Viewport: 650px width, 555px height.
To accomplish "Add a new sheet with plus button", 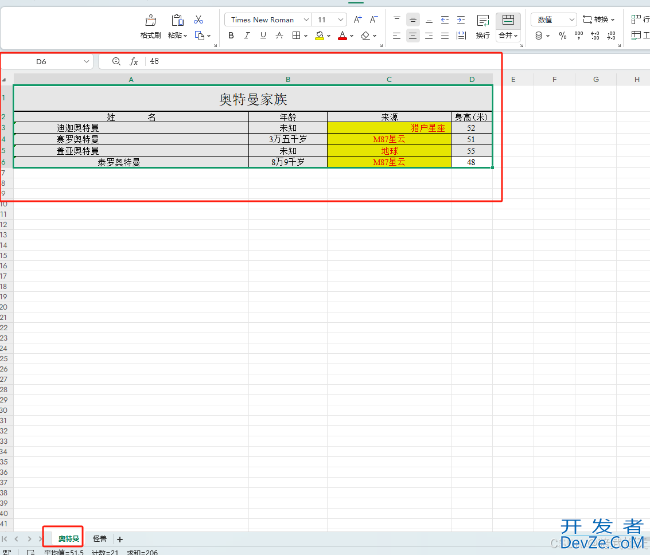I will pos(120,540).
